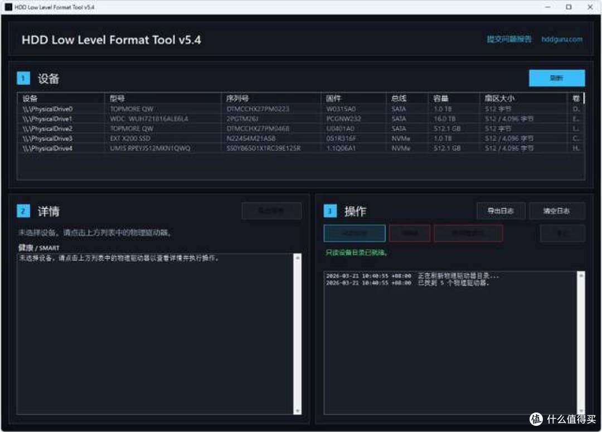This screenshot has width=602, height=432.
Task: Click the device table vertical scrollbar
Action: (584, 98)
